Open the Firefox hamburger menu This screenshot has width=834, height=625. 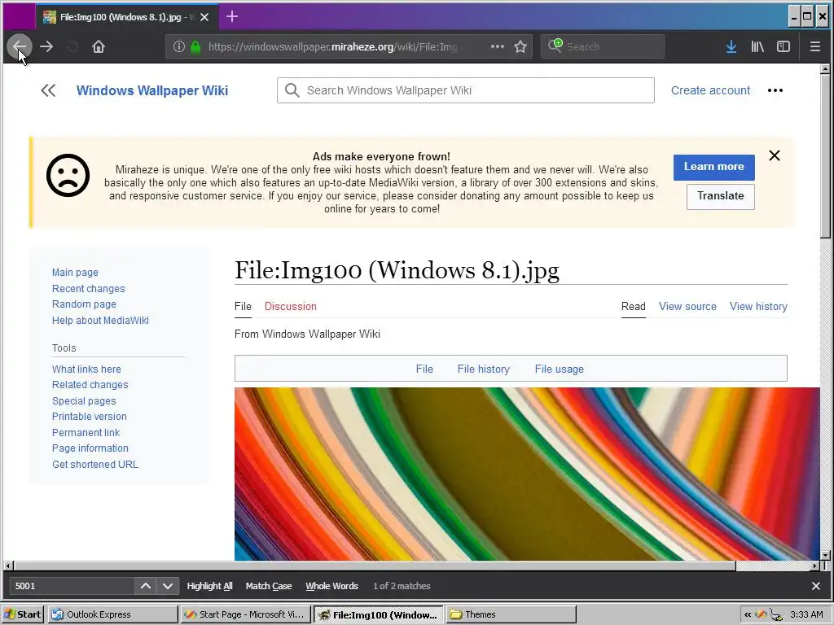(814, 46)
